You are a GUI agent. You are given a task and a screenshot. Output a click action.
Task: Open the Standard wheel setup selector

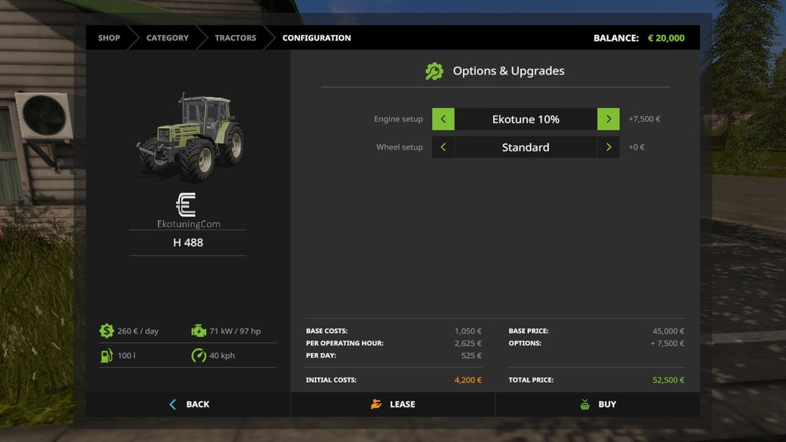click(x=526, y=147)
